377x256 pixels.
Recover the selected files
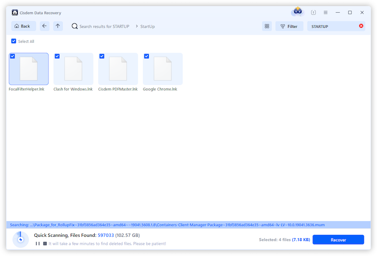point(338,240)
